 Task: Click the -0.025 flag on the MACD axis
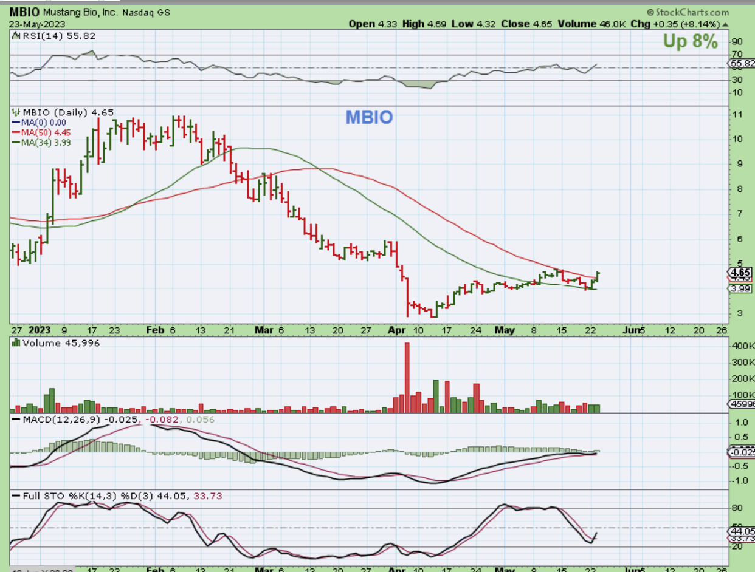[742, 452]
